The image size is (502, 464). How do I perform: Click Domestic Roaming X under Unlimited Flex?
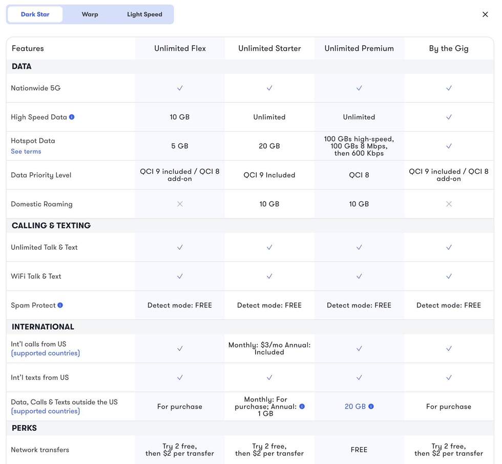pyautogui.click(x=180, y=204)
